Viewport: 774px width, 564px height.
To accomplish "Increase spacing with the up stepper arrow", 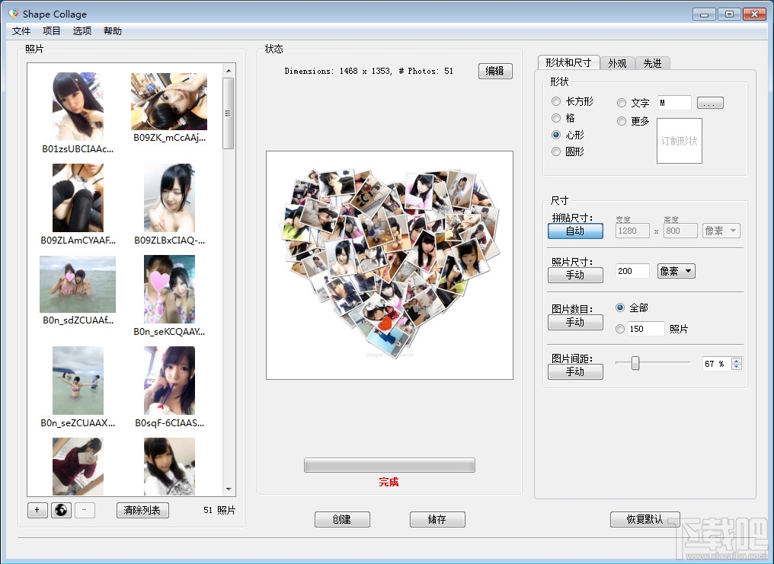I will (737, 361).
